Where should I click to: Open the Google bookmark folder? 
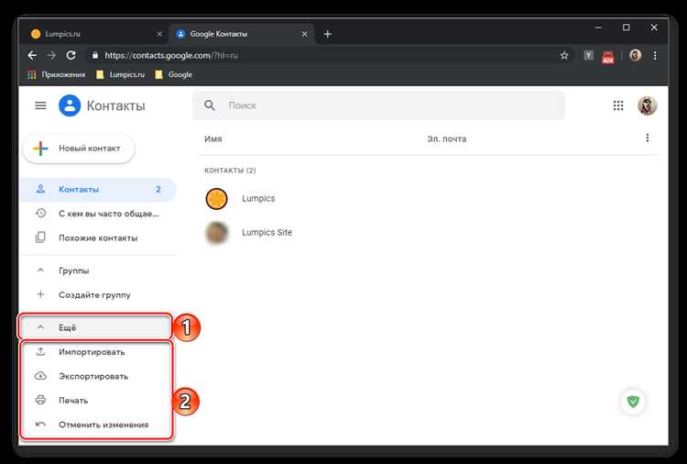(x=174, y=74)
